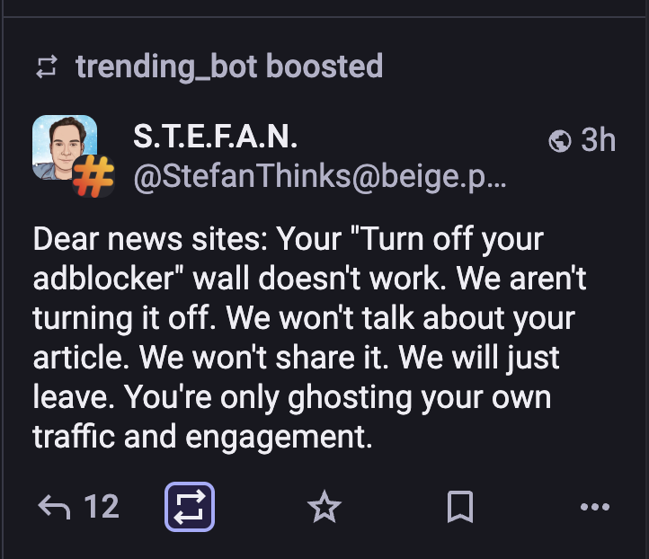Bookmark the adblocker post
Screen dimensions: 649x559
click(459, 509)
